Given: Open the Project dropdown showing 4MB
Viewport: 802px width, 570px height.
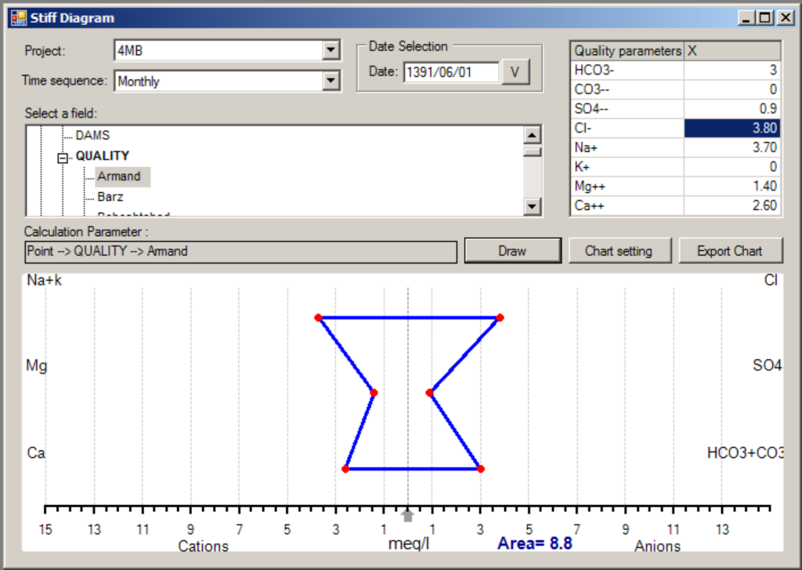Looking at the screenshot, I should (x=331, y=51).
